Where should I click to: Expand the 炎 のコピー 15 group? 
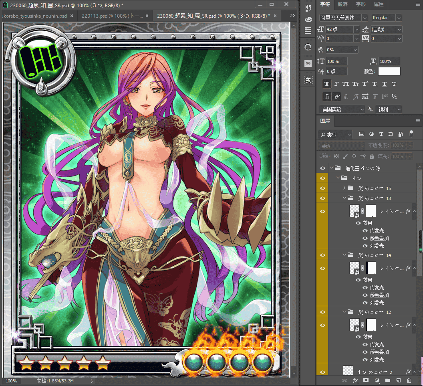point(344,188)
